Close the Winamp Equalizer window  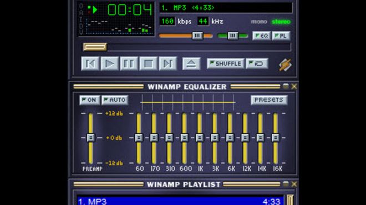pyautogui.click(x=294, y=86)
